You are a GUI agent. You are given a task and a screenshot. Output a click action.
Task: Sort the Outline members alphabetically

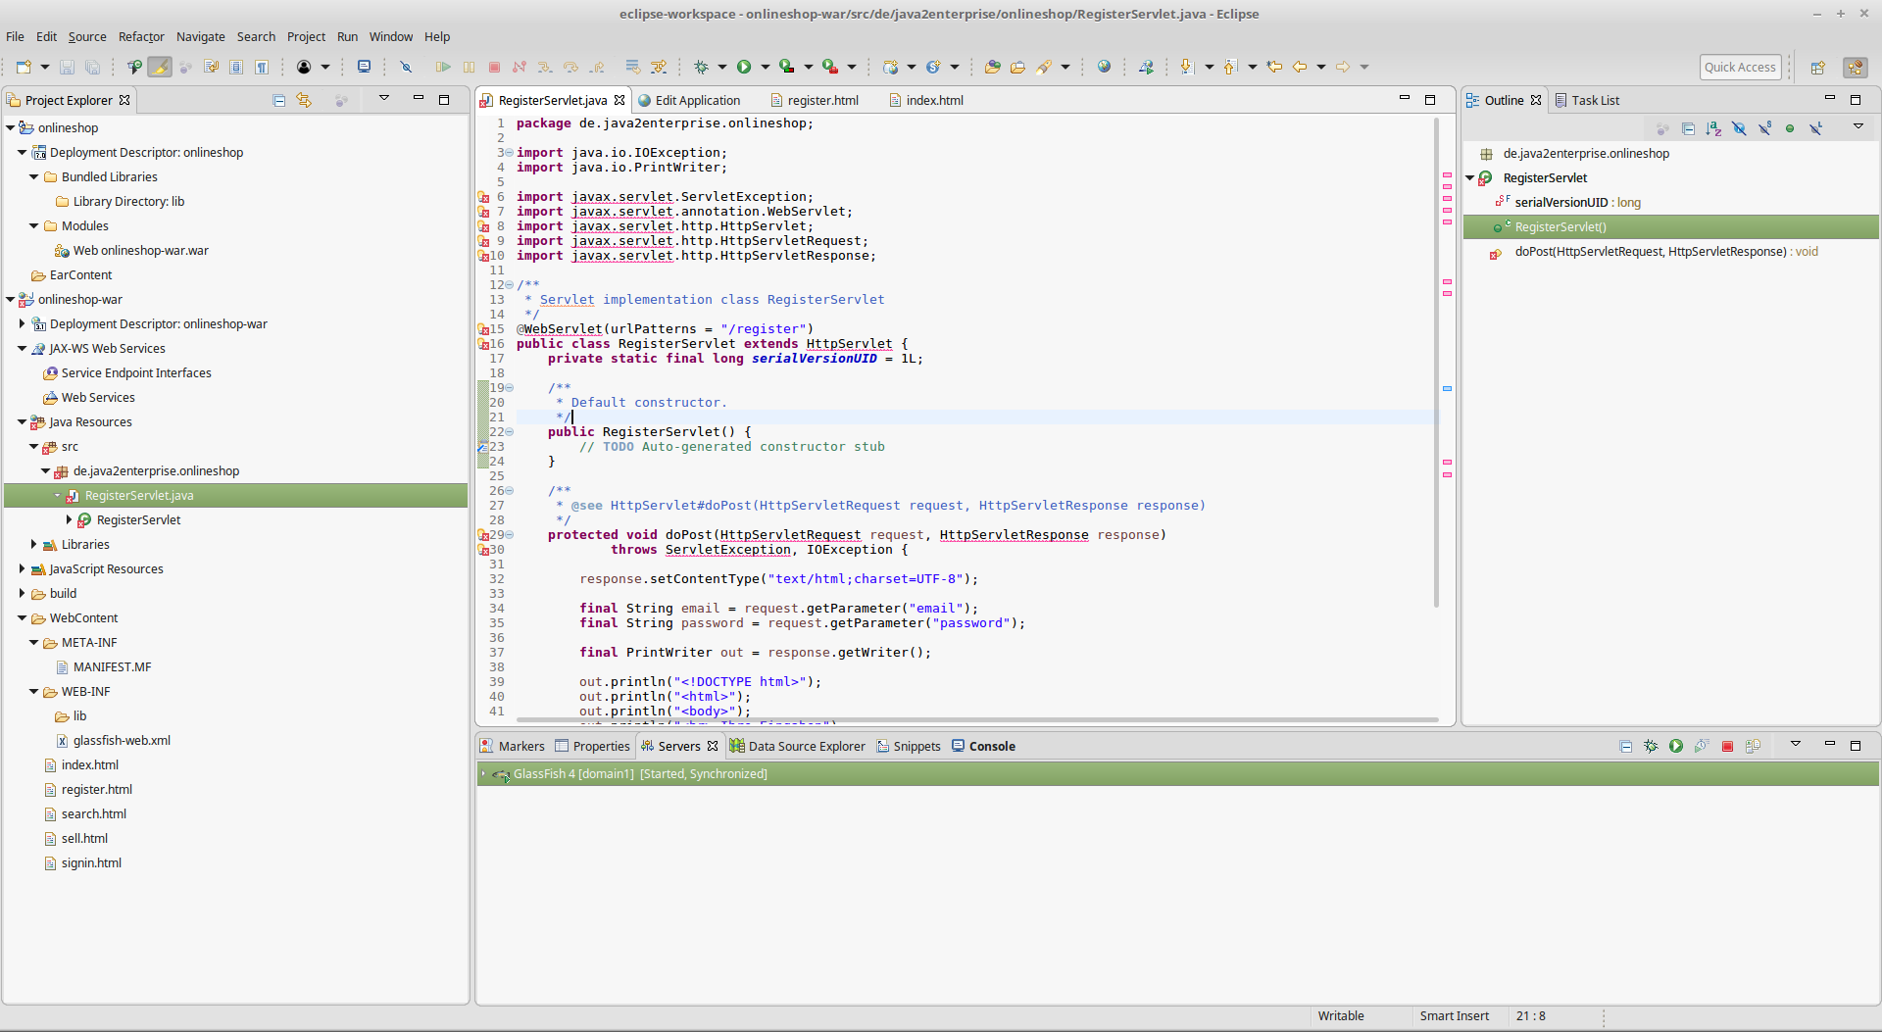point(1712,128)
